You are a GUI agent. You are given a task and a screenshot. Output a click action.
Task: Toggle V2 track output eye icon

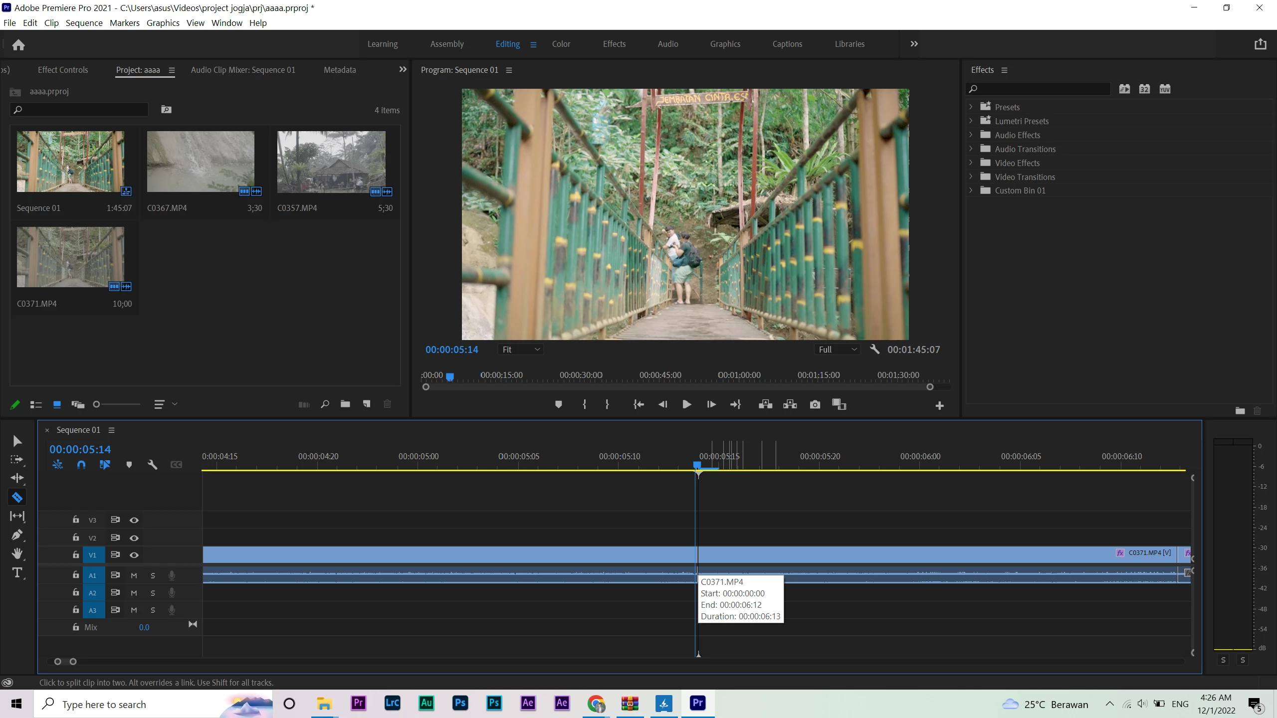point(134,538)
